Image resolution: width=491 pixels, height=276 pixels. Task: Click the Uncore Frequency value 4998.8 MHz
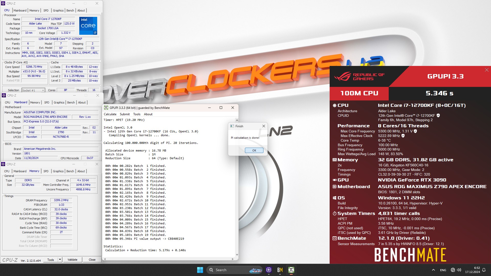[83, 190]
